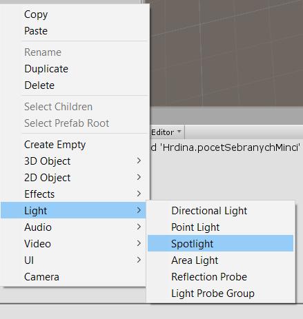Select Spotlight in the Light submenu

coord(220,243)
